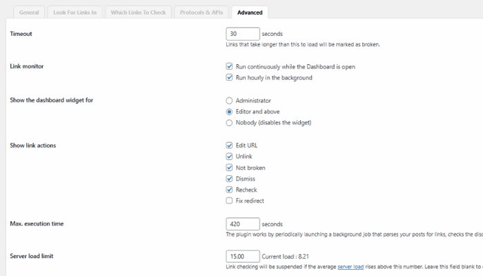Click the Server load limit field

coord(243,256)
